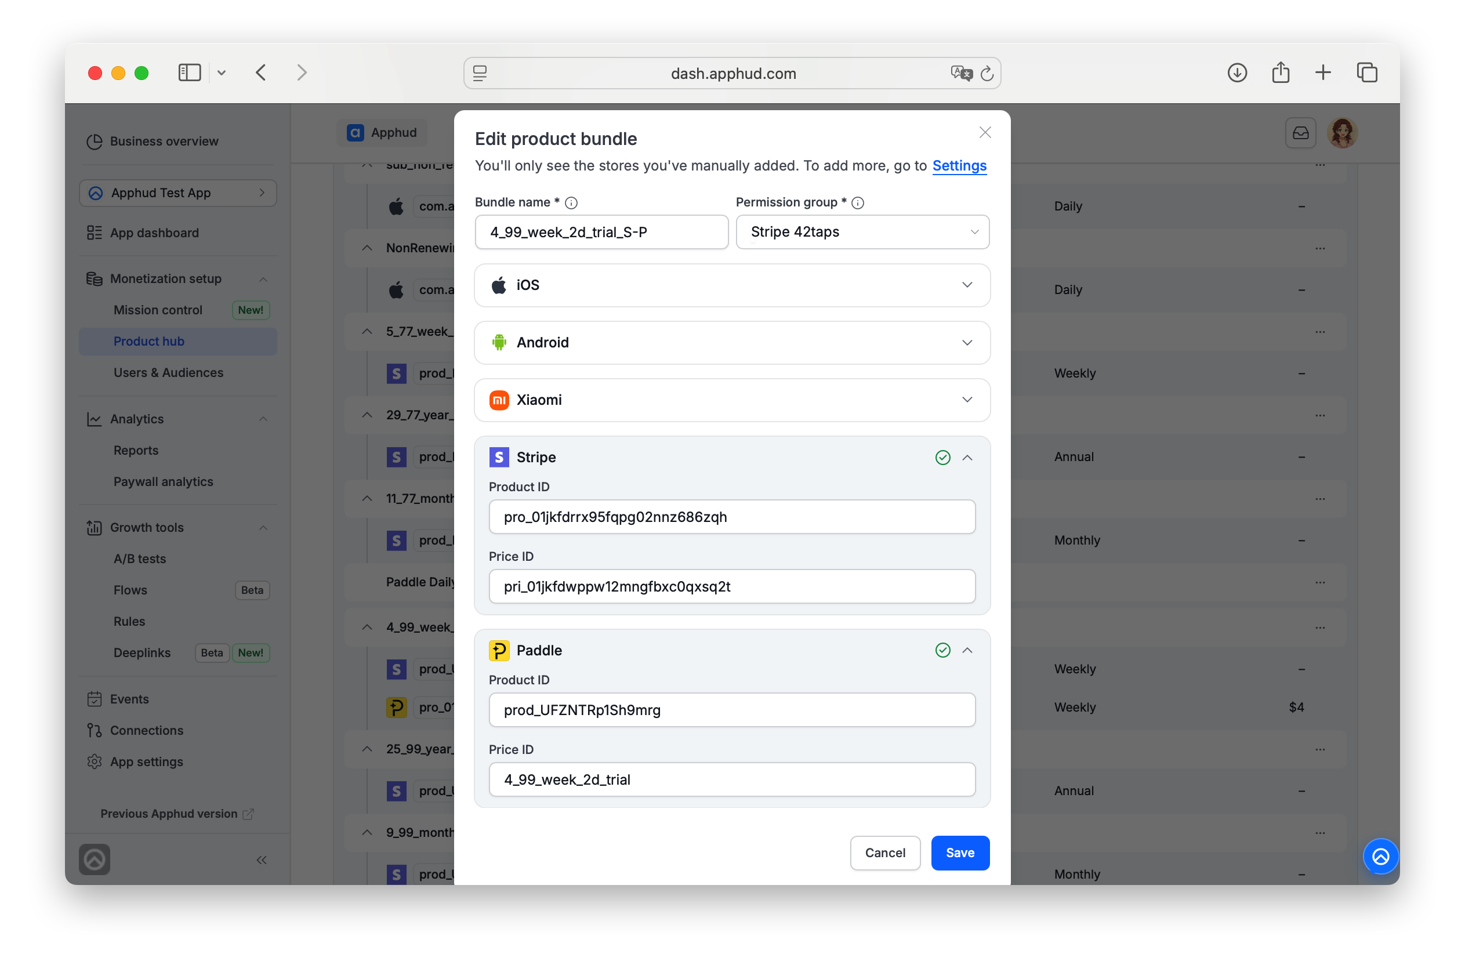This screenshot has width=1465, height=972.
Task: Go to App dashboard
Action: (154, 233)
